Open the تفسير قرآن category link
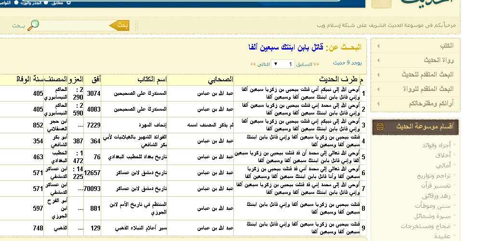The height and width of the screenshot is (241, 482). 437,186
